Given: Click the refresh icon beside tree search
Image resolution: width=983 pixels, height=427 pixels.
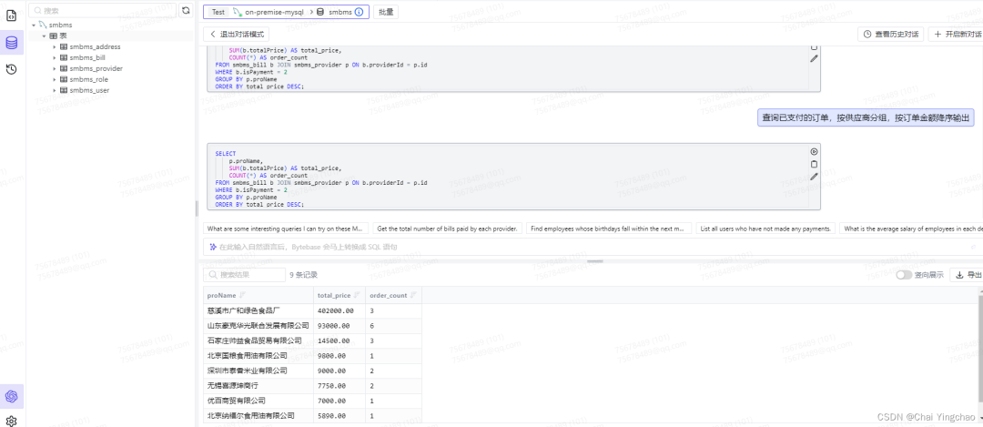Looking at the screenshot, I should 186,11.
